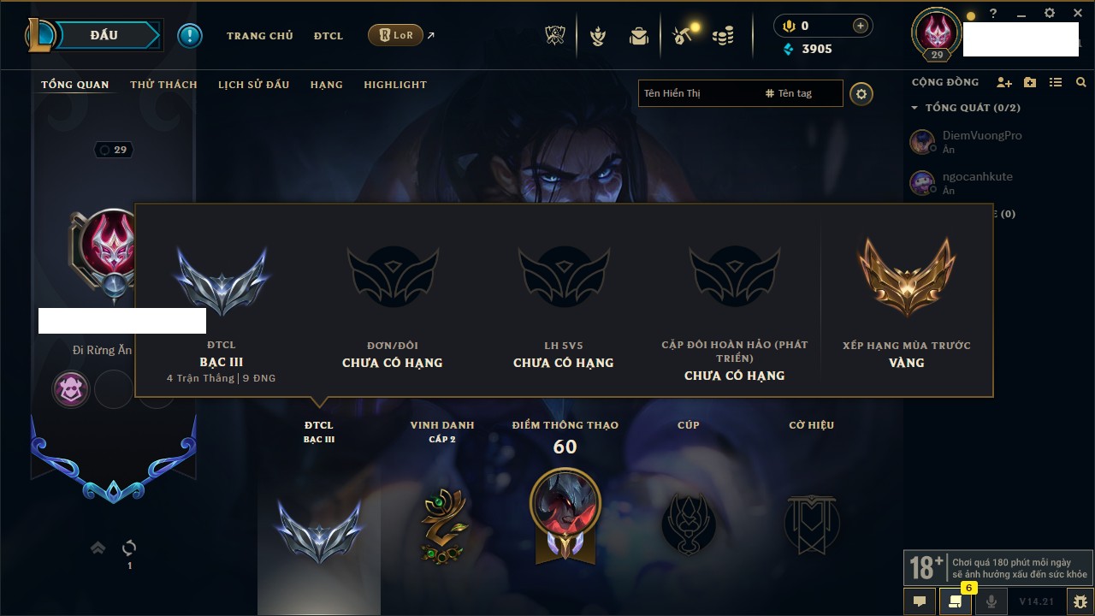Open the profile search settings gear
This screenshot has width=1095, height=616.
(861, 93)
